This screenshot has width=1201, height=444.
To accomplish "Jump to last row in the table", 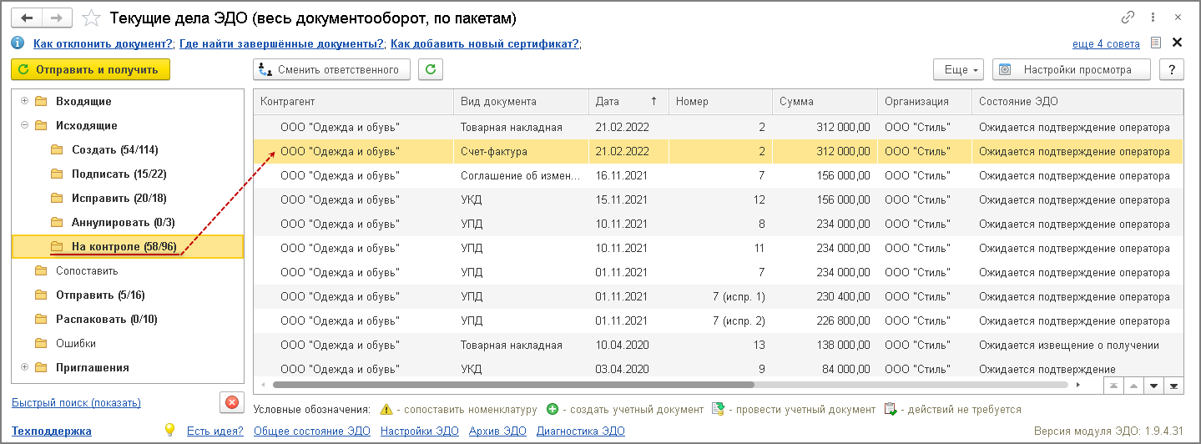I will point(1175,385).
